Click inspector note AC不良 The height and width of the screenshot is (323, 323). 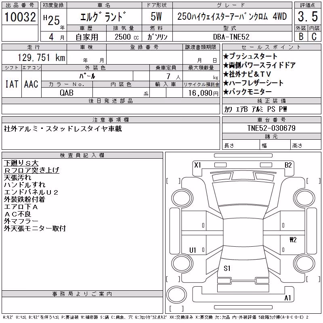tap(17, 214)
